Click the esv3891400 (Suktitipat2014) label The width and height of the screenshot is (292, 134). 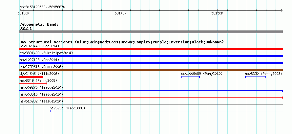pyautogui.click(x=46, y=53)
